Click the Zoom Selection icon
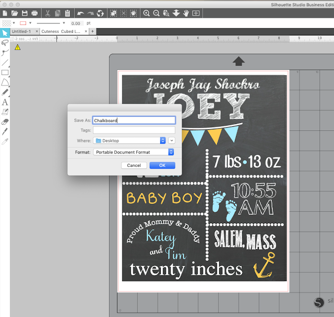Image resolution: width=334 pixels, height=317 pixels. click(166, 13)
